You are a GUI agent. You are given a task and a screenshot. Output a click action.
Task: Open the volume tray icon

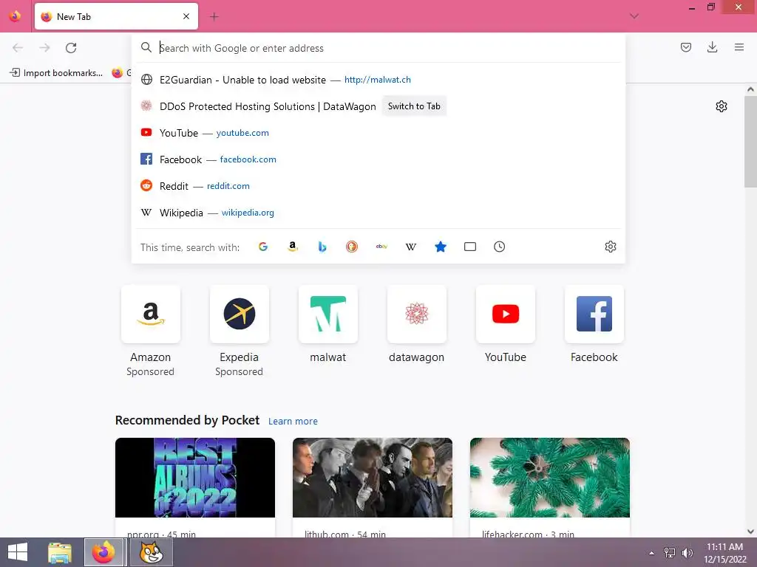coord(687,552)
